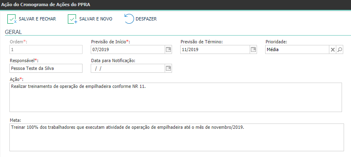351x157 pixels.
Task: Focus the Previsão de Término date field
Action: point(215,50)
